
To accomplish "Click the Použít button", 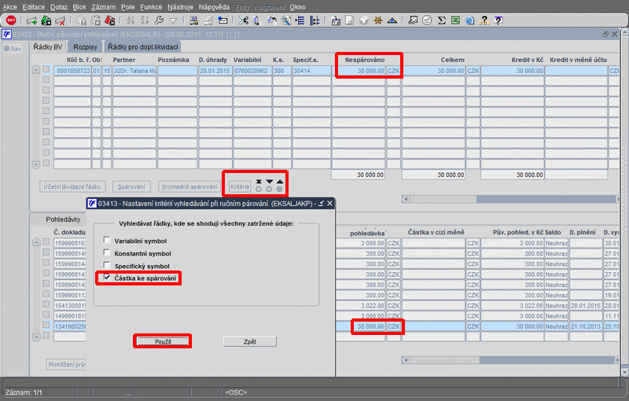I will 163,342.
